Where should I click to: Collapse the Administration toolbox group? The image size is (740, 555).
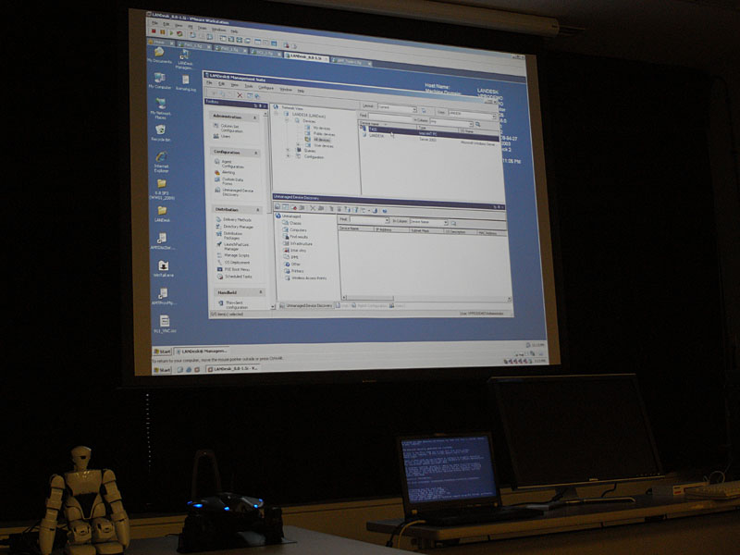[255, 117]
